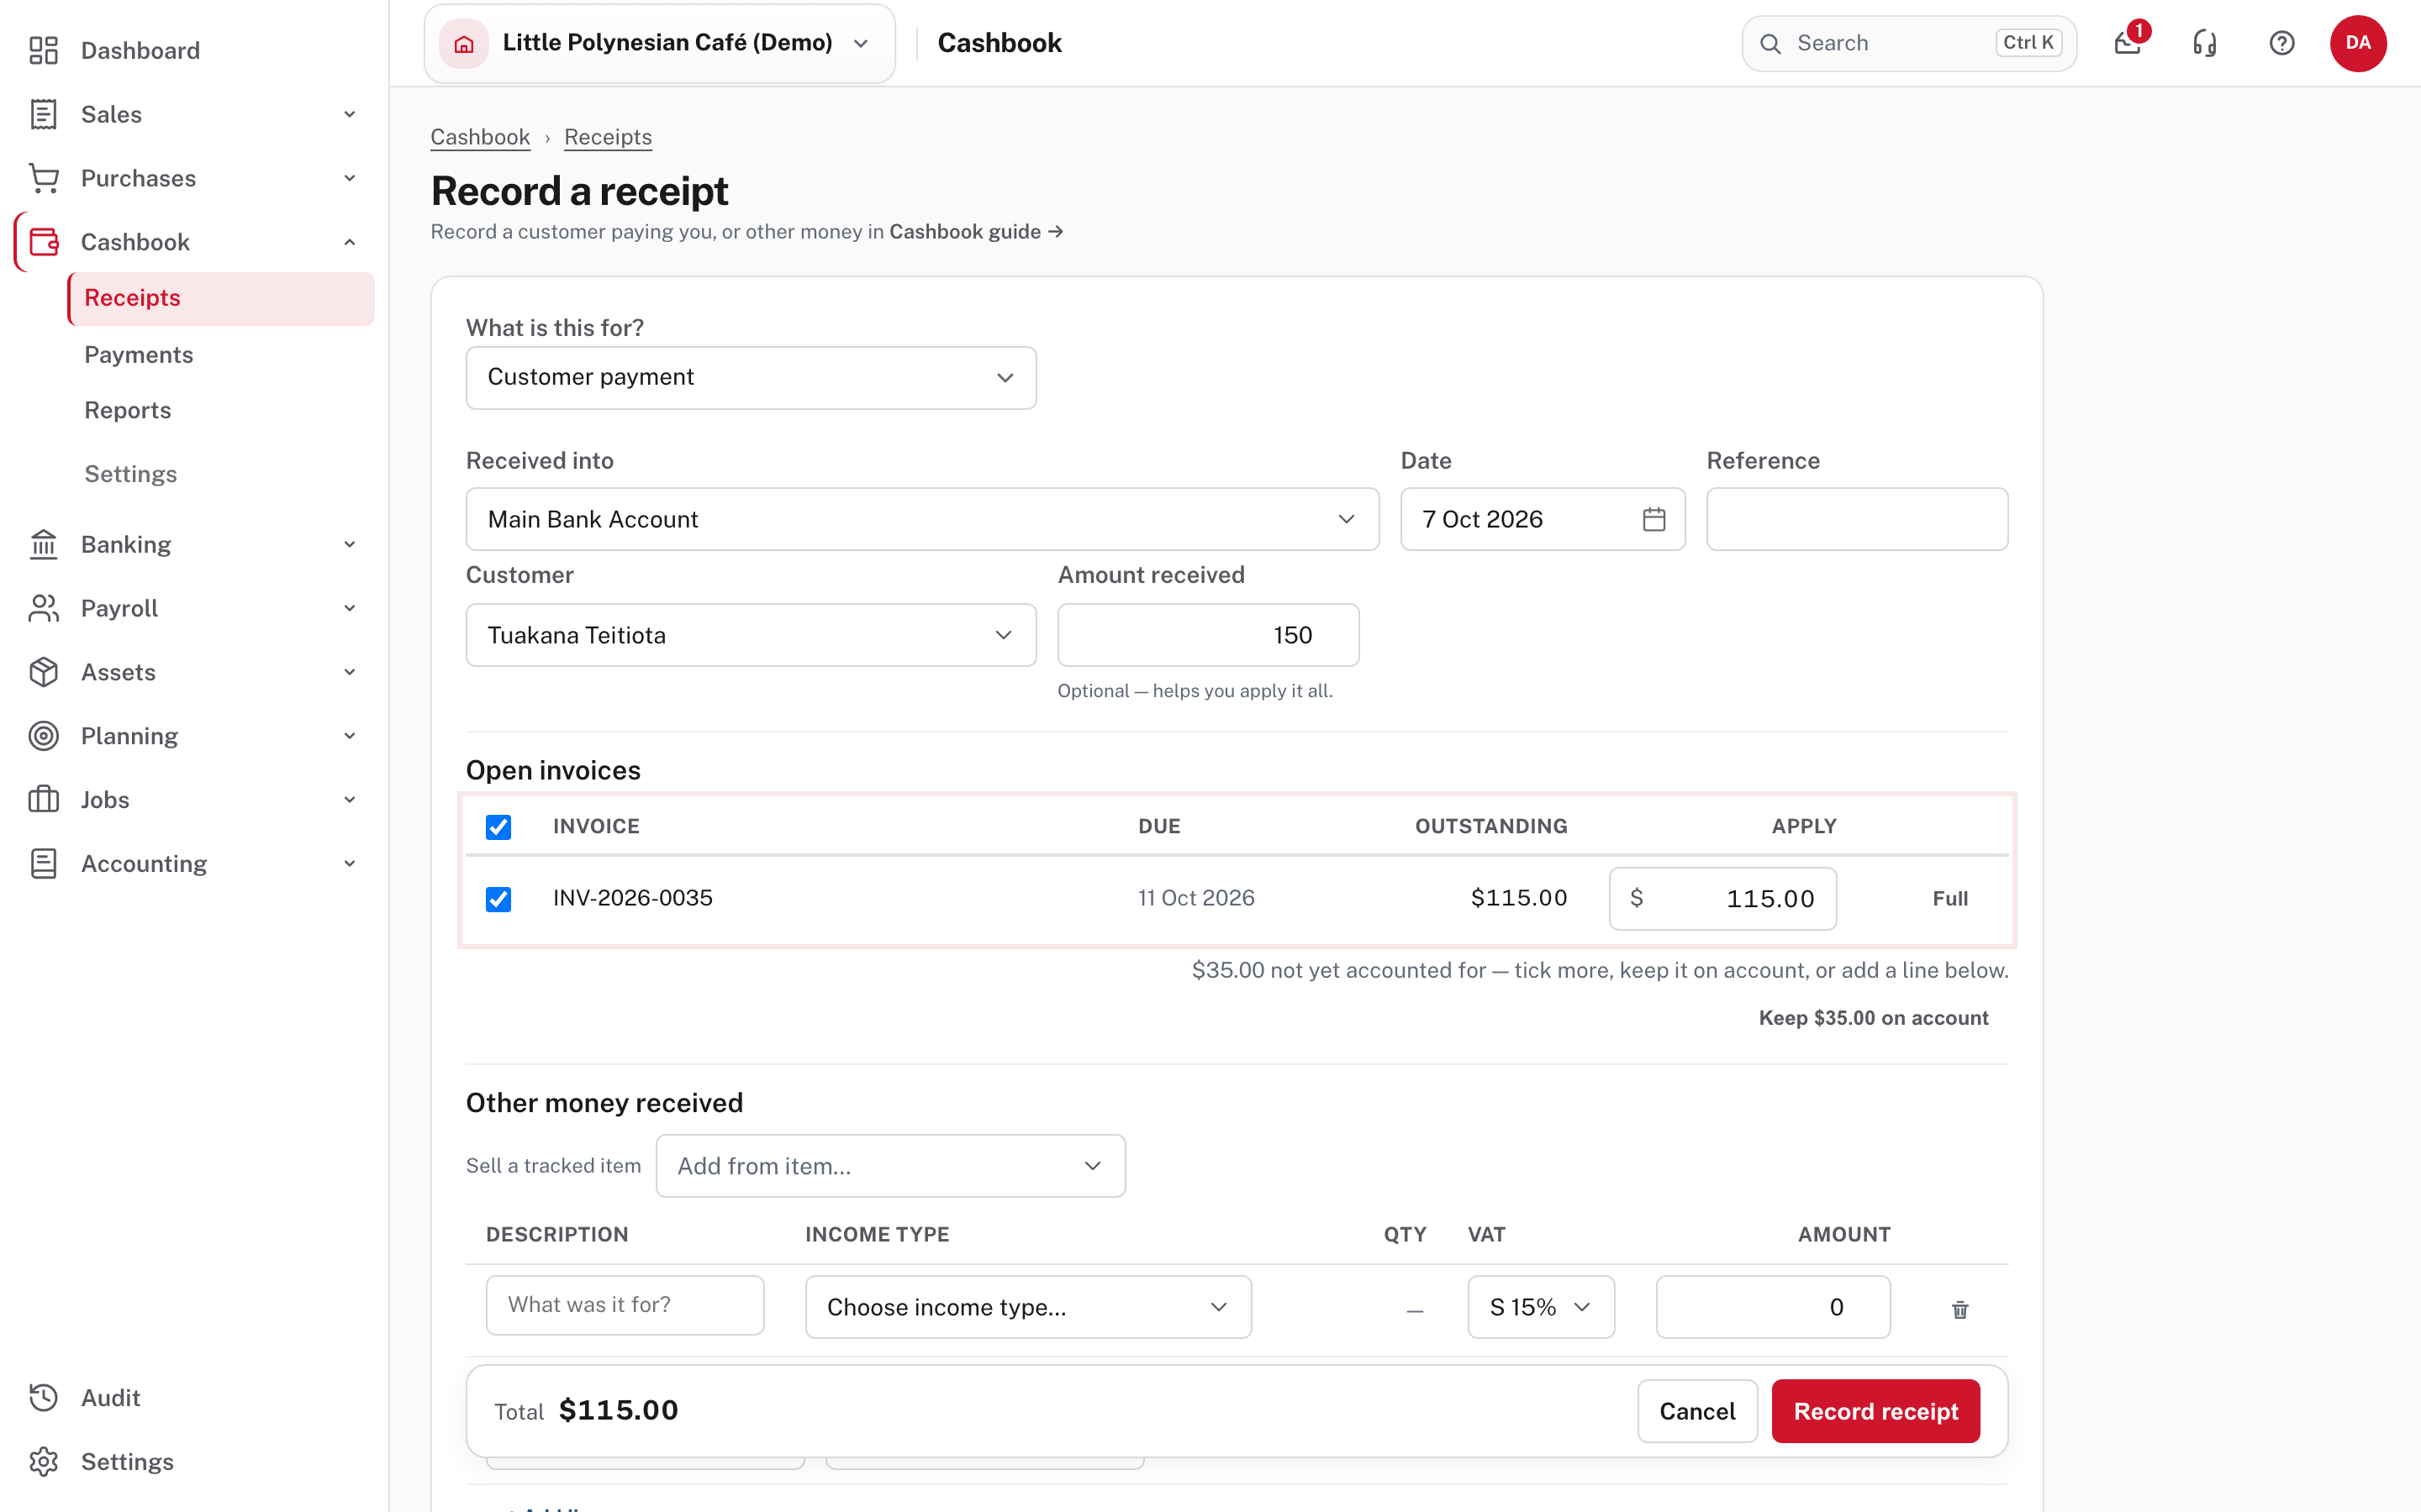Collapse the Cashbook section chevron
Screen dimensions: 2421x1512
click(x=349, y=242)
